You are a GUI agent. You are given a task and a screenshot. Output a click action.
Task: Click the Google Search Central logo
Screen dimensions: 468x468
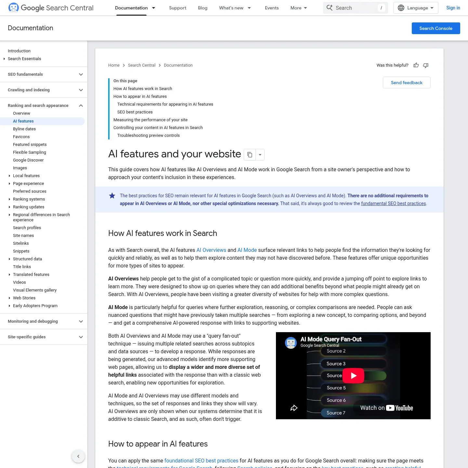(x=51, y=8)
